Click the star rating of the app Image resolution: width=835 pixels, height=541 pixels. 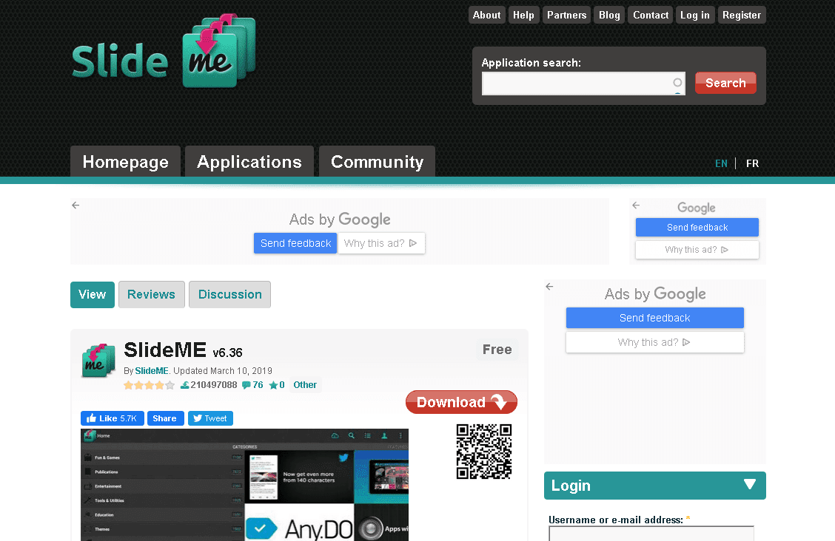(149, 385)
